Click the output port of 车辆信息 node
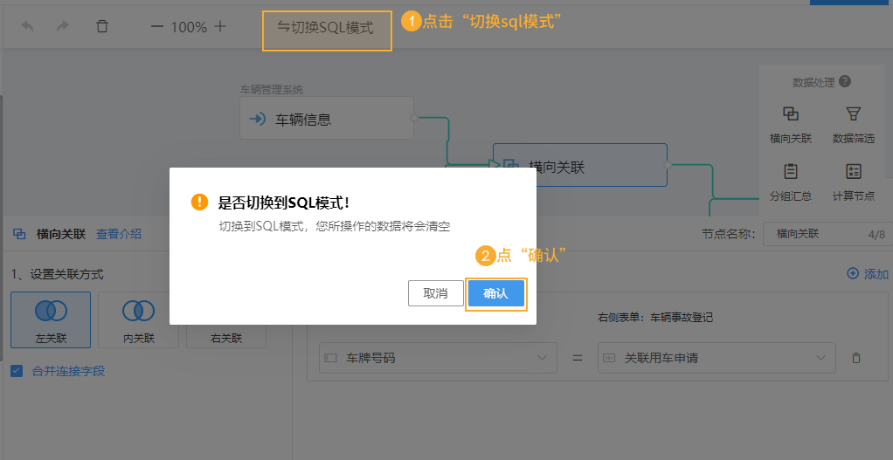 (414, 118)
